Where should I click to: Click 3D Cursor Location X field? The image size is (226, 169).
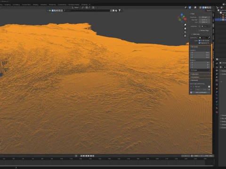(200, 53)
